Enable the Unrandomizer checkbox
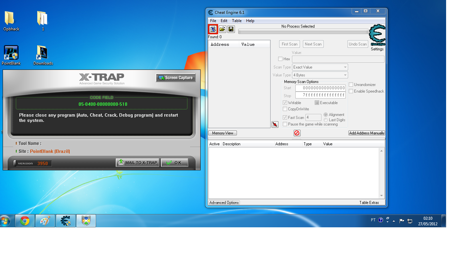The width and height of the screenshot is (456, 253). click(351, 85)
